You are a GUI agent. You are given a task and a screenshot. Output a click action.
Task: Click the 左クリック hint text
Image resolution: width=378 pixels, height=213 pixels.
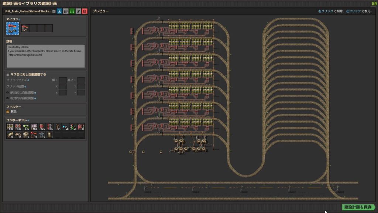tap(353, 11)
